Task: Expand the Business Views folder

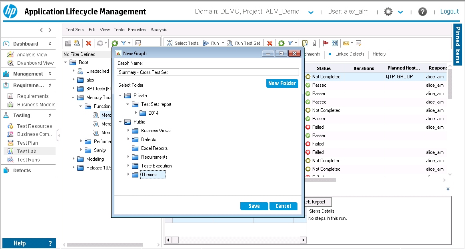Action: 128,130
